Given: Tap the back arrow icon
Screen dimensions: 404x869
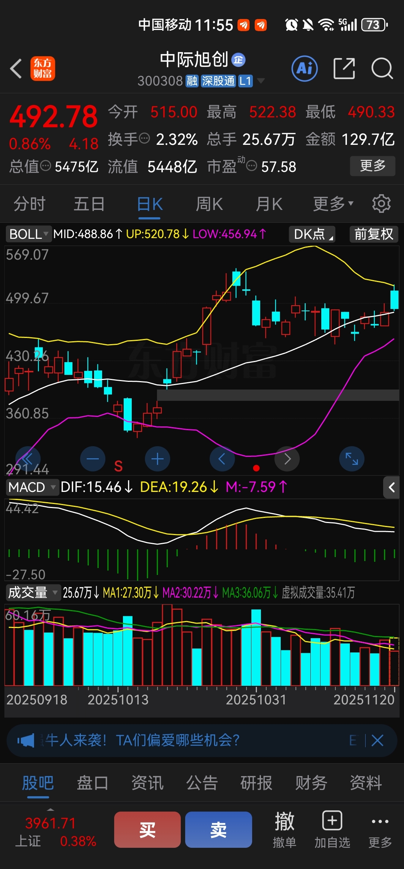Looking at the screenshot, I should [16, 68].
